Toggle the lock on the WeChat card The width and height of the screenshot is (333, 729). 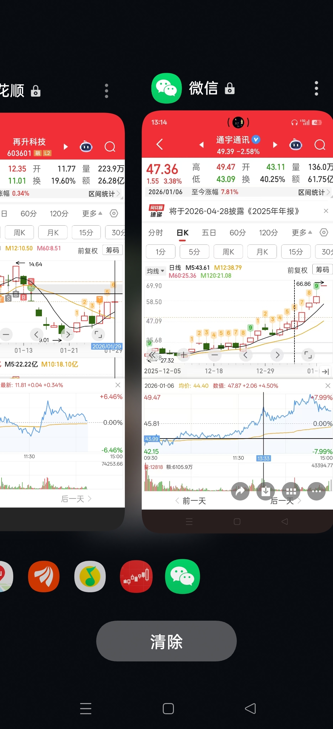(x=230, y=88)
